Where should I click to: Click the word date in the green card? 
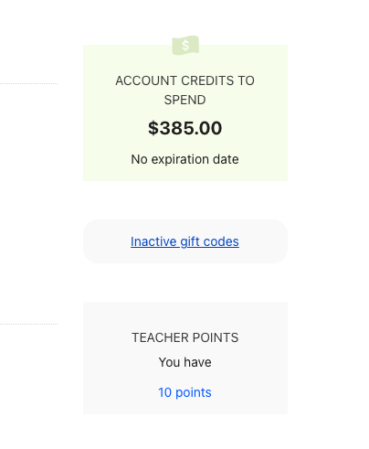tap(226, 159)
